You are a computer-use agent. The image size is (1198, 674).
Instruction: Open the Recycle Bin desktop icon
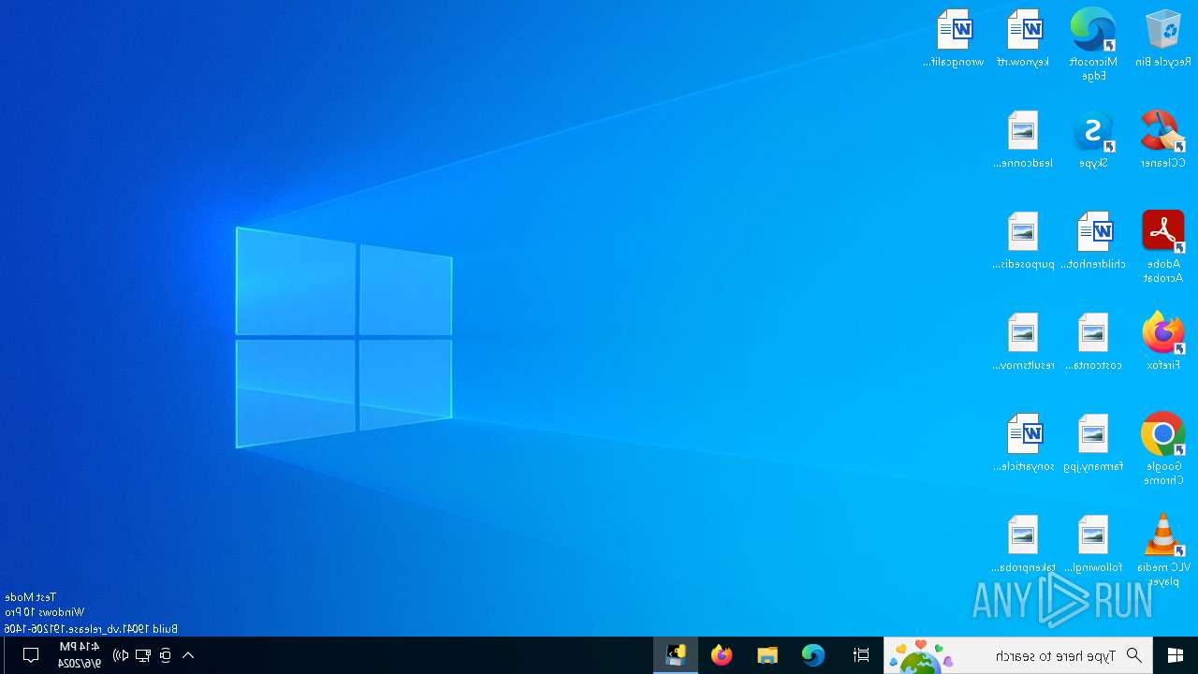[1162, 38]
